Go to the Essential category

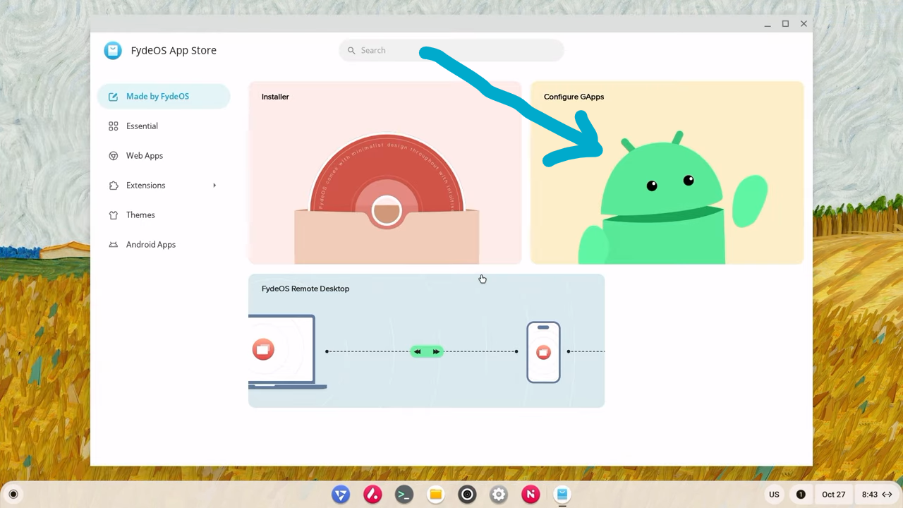(x=142, y=126)
